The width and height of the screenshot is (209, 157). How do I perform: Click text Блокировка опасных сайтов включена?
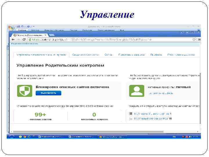[72, 87]
